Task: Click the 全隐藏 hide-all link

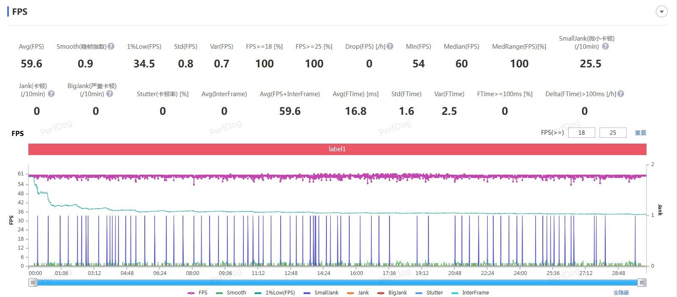Action: 621,293
